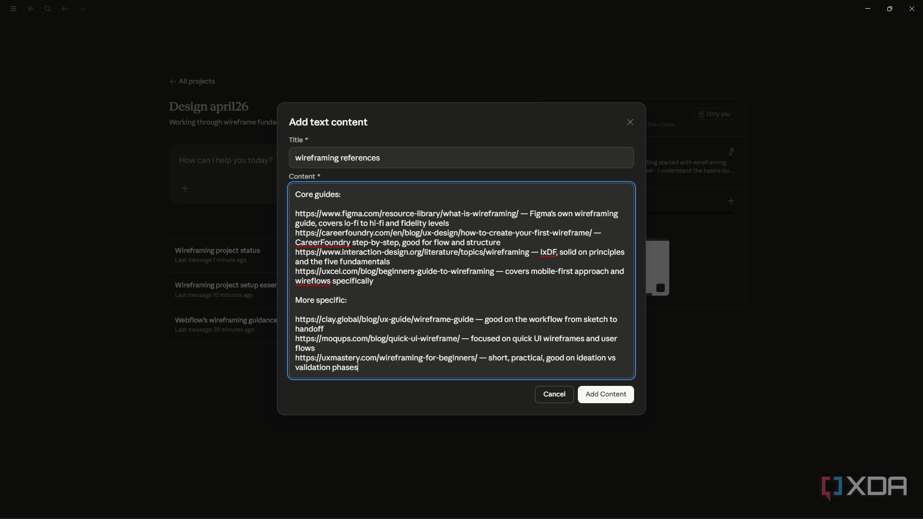
Task: Click the pencil edit icon for instructions
Action: click(x=731, y=152)
